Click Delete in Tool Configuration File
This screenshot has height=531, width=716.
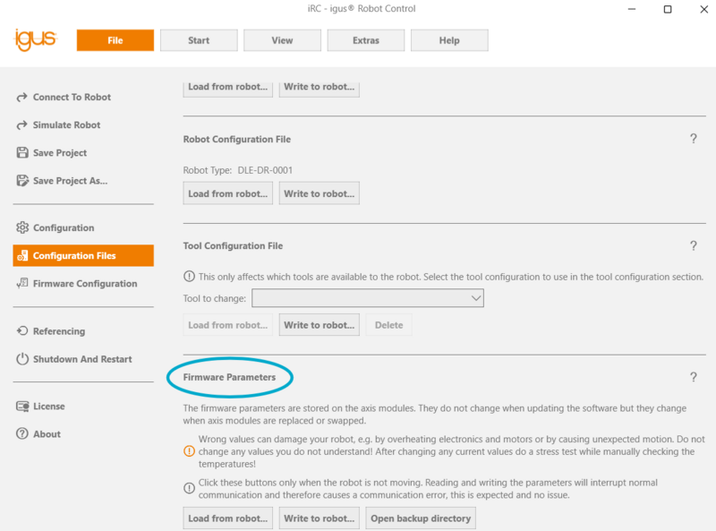coord(389,325)
